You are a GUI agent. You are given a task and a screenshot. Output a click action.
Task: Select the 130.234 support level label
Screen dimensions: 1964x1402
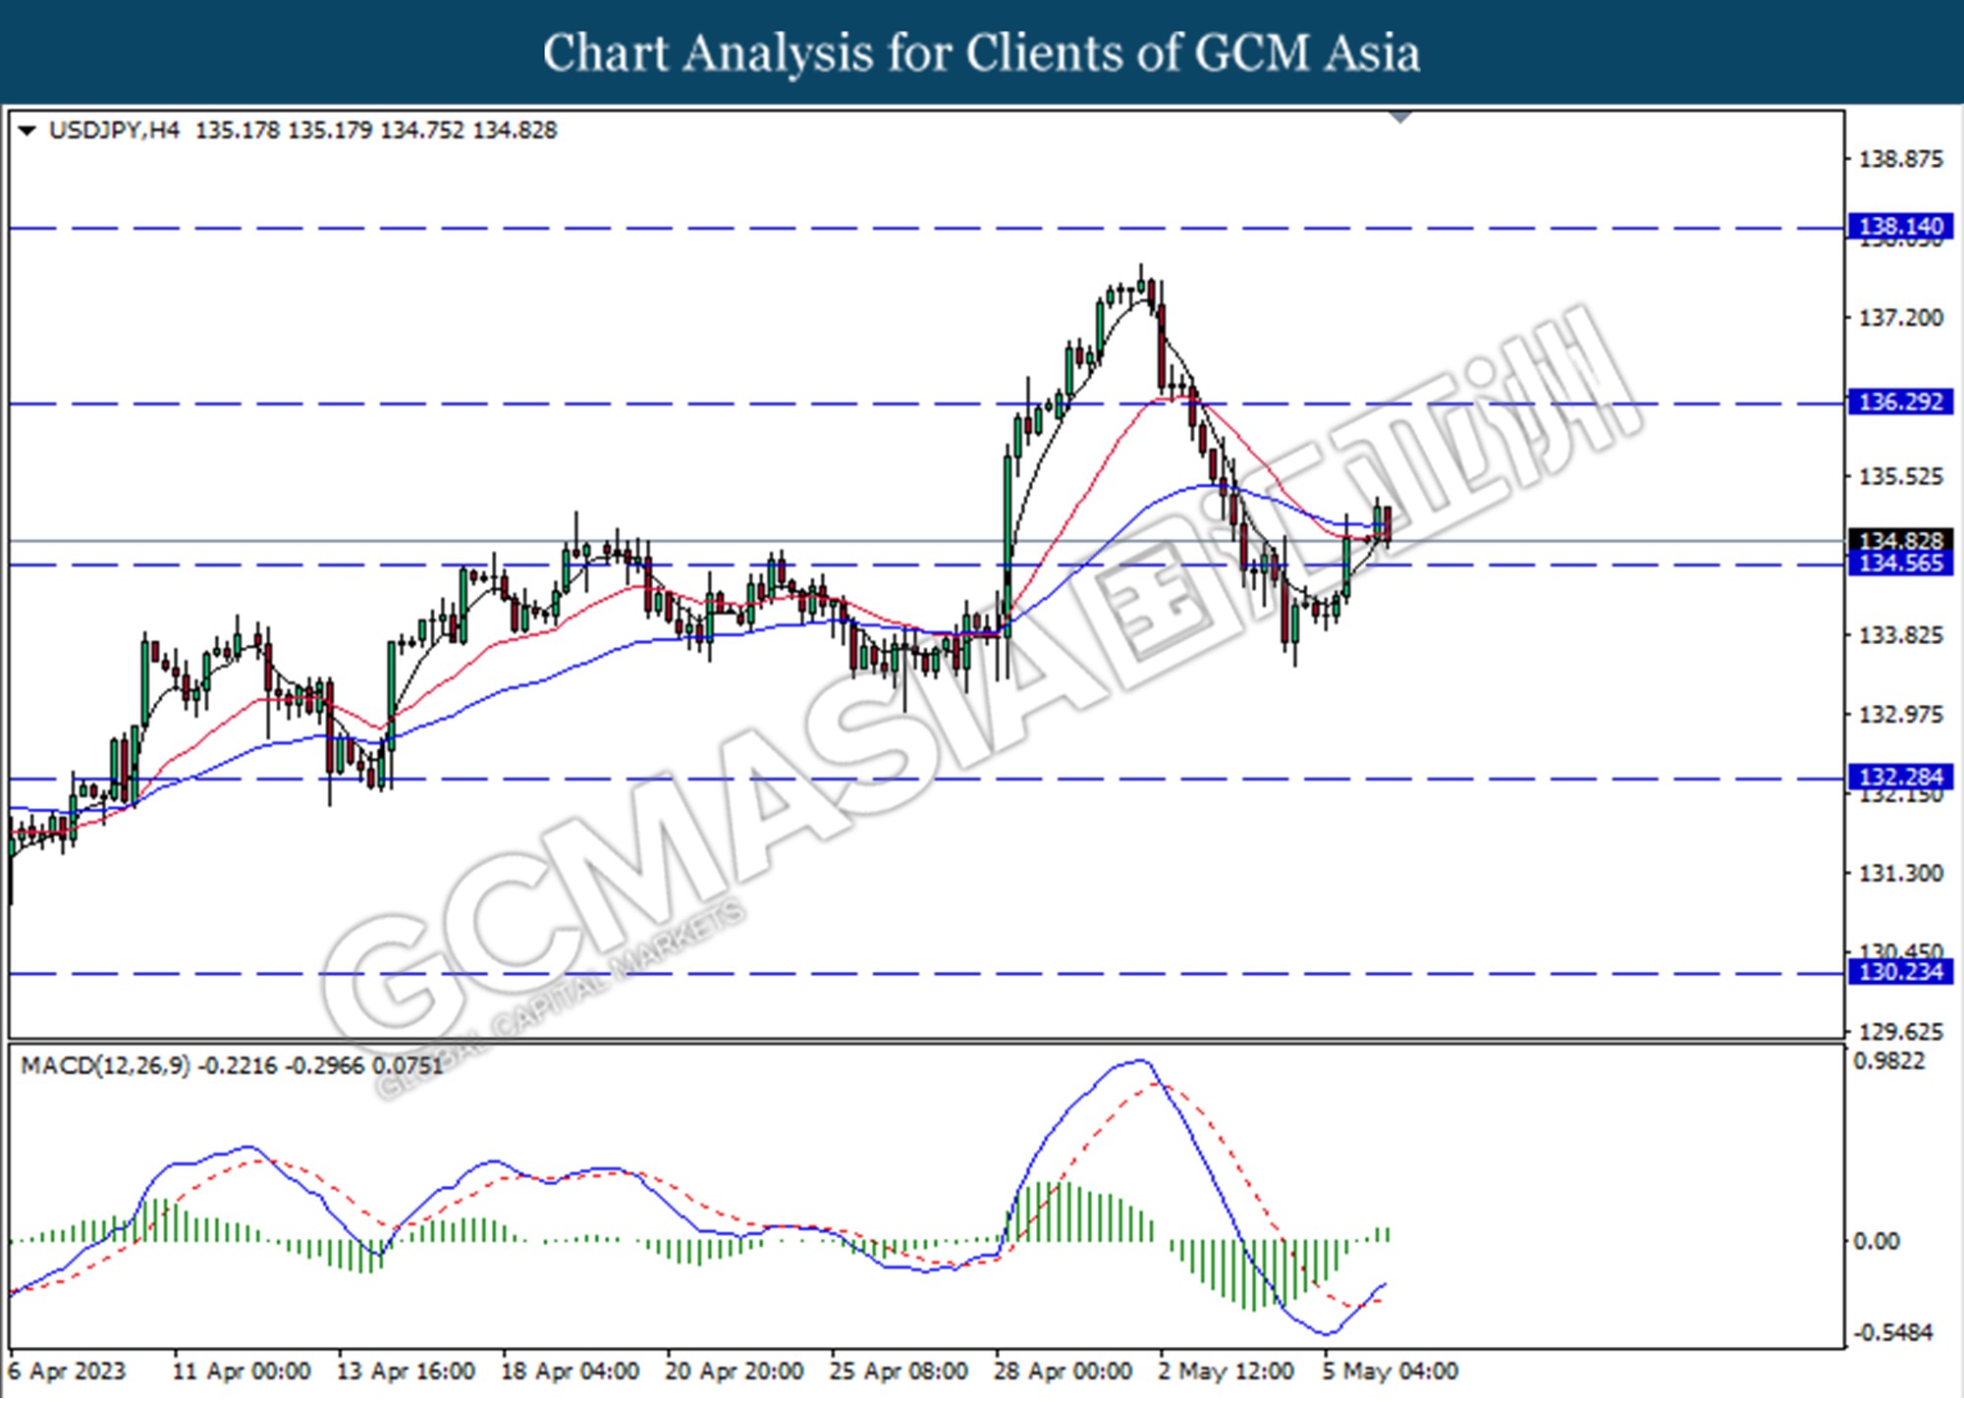point(1900,972)
